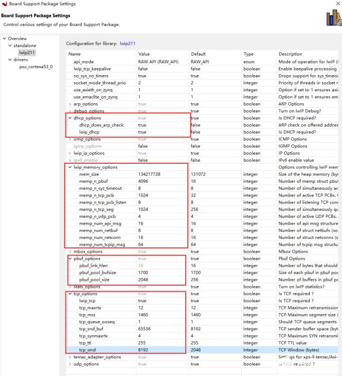Expand the lwip_ip_options row

70,153
